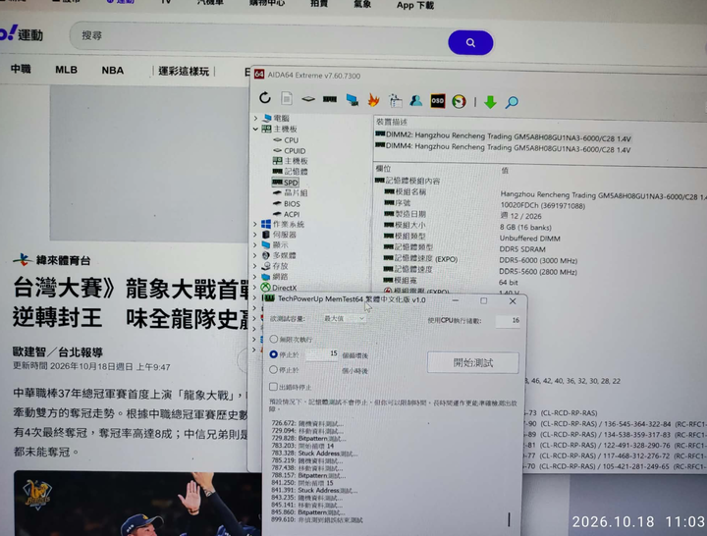Image resolution: width=707 pixels, height=536 pixels.
Task: Open the CPU chip toolbar icon in AIDA64
Action: pyautogui.click(x=308, y=99)
